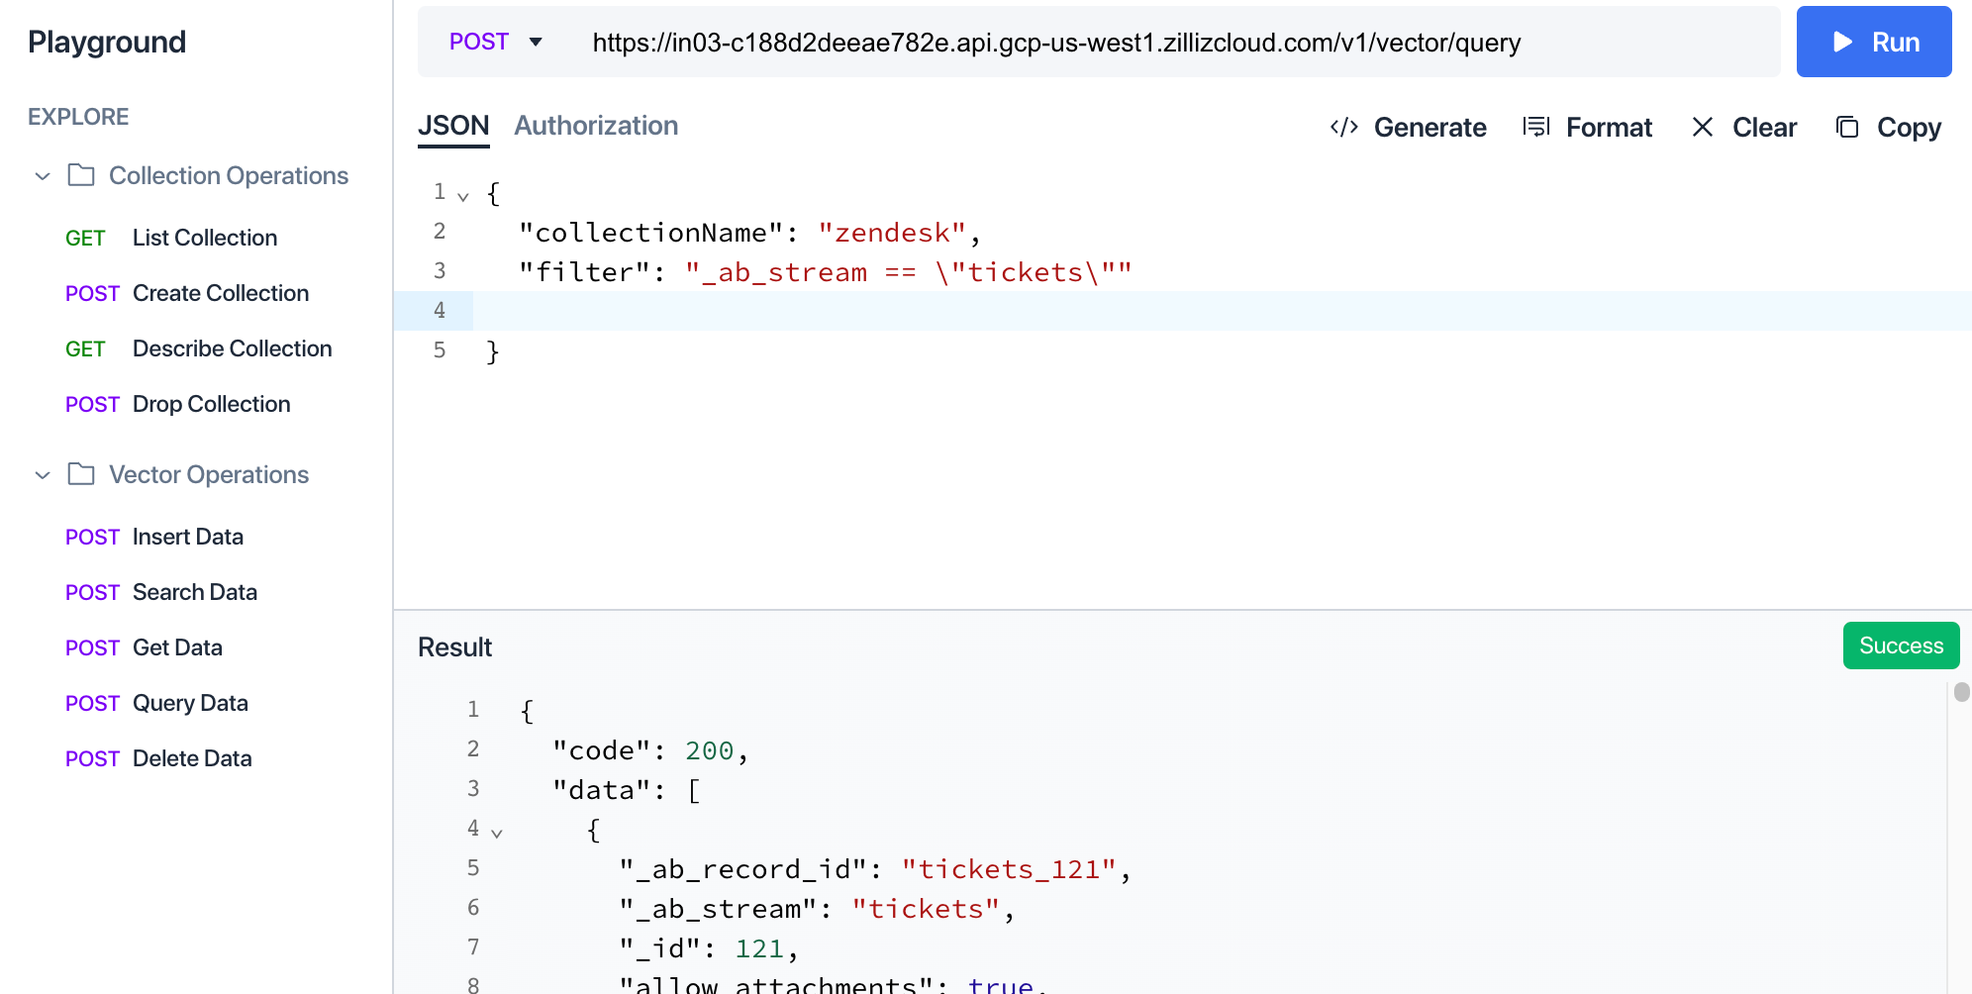Open the POST method dropdown
The image size is (1972, 994).
(535, 42)
